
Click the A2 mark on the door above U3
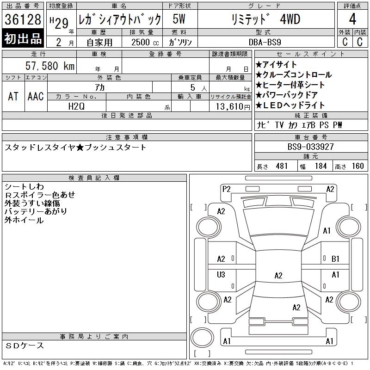click(x=221, y=259)
